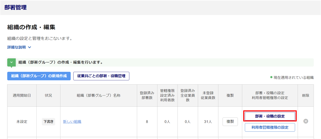Viewport: 321px width, 139px height.
Task: Click the 未登録従業員数 column header
Action: (208, 96)
